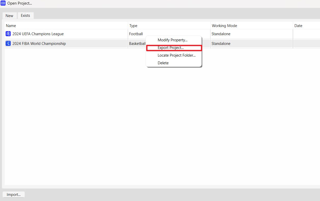
Task: Click the UltraScore app icon in title bar
Action: (x=3, y=4)
